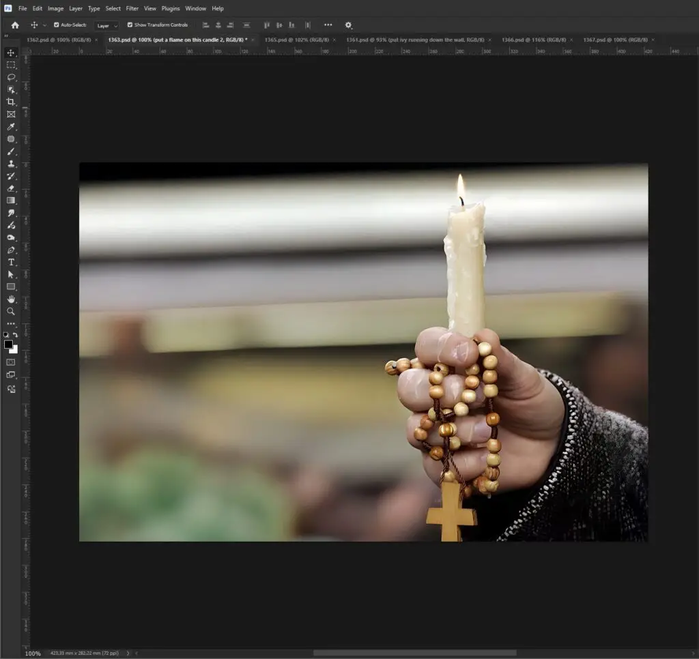
Task: Click the Home button in options bar
Action: (15, 25)
